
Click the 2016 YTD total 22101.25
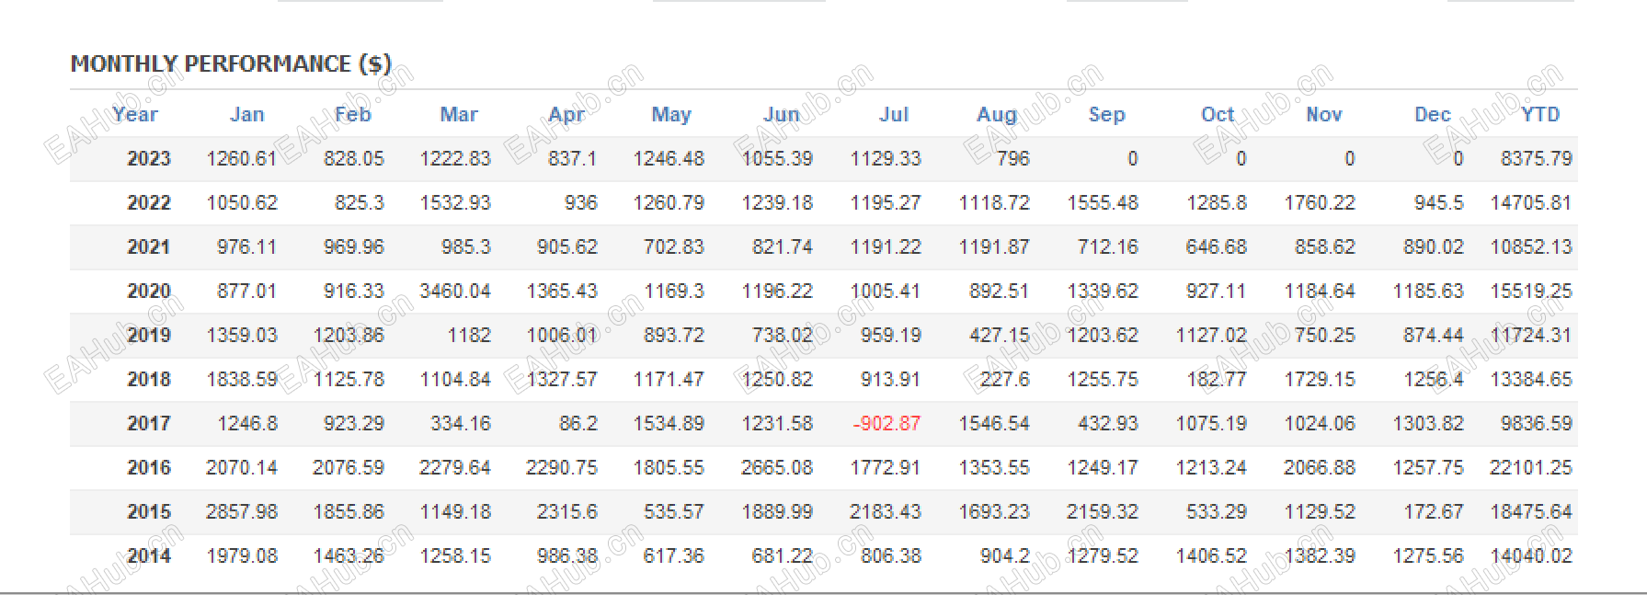pyautogui.click(x=1531, y=467)
